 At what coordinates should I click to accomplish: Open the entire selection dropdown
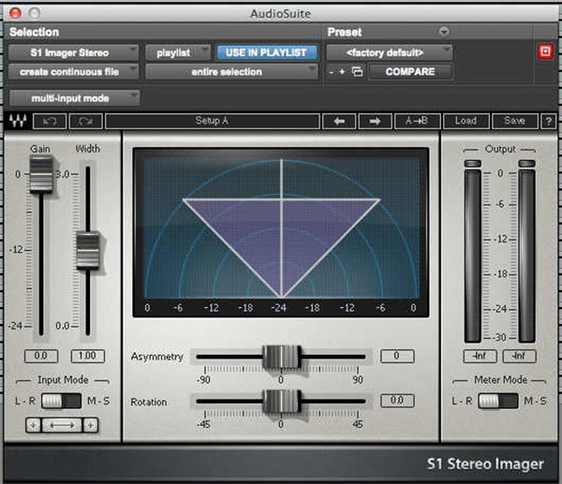[231, 72]
